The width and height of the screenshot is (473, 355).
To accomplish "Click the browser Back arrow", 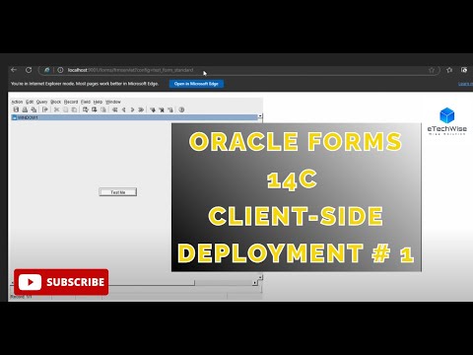I will [x=14, y=70].
